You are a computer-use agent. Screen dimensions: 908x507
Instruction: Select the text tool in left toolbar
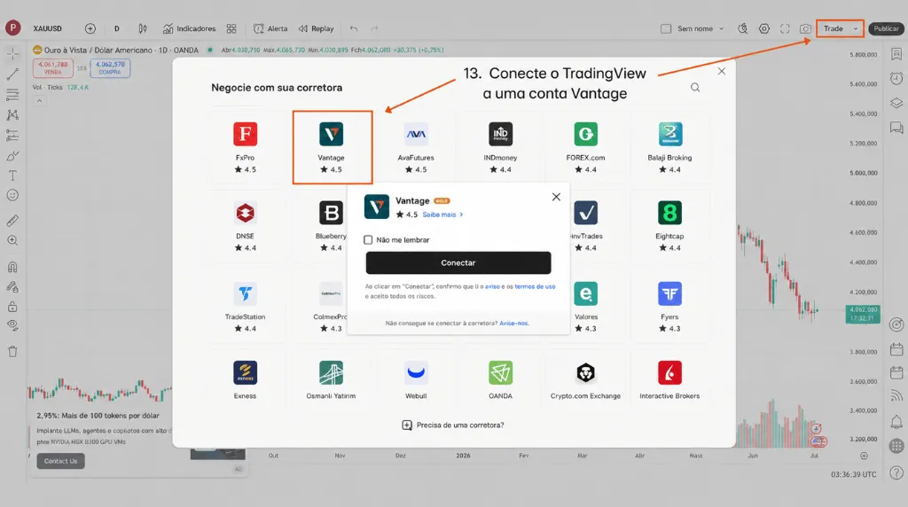(x=12, y=175)
